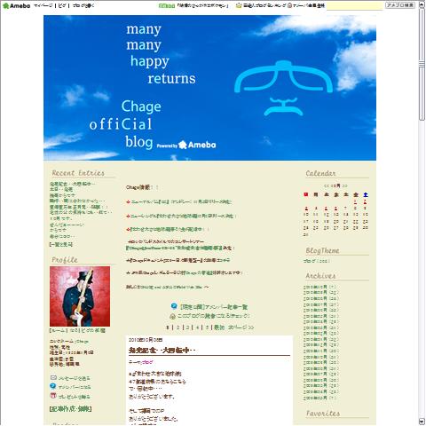Go to the previous month in the Calendar
The height and width of the screenshot is (426, 426).
327,186
